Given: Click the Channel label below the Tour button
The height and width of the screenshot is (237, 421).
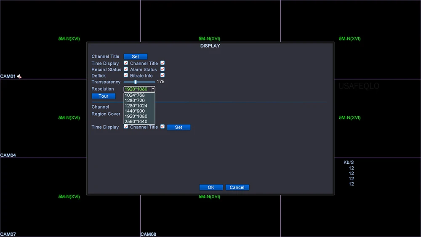Looking at the screenshot, I should (100, 107).
